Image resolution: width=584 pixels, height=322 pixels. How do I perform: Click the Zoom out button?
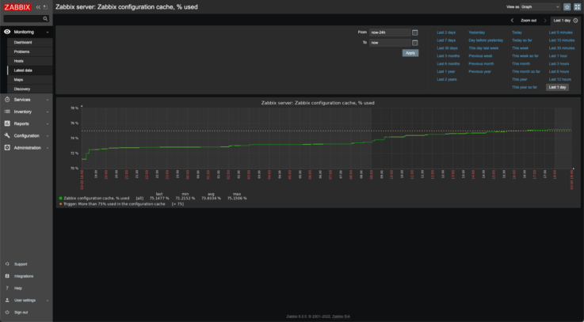[529, 20]
